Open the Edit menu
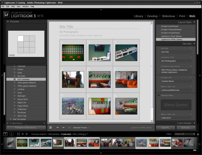 click(8, 6)
